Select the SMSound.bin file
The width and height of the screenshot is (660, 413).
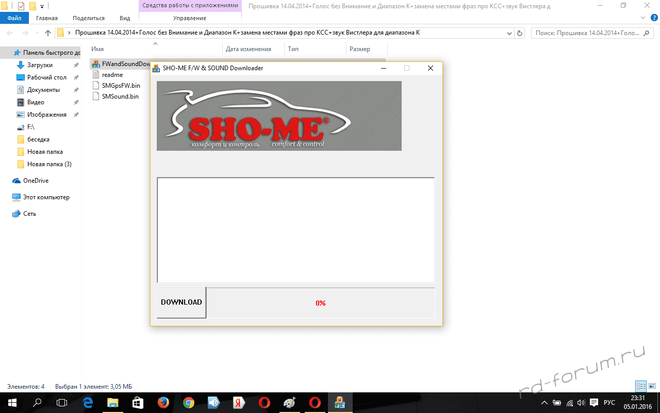tap(120, 96)
